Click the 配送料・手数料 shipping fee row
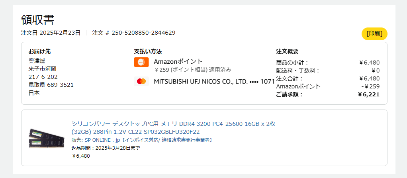 click(298, 70)
